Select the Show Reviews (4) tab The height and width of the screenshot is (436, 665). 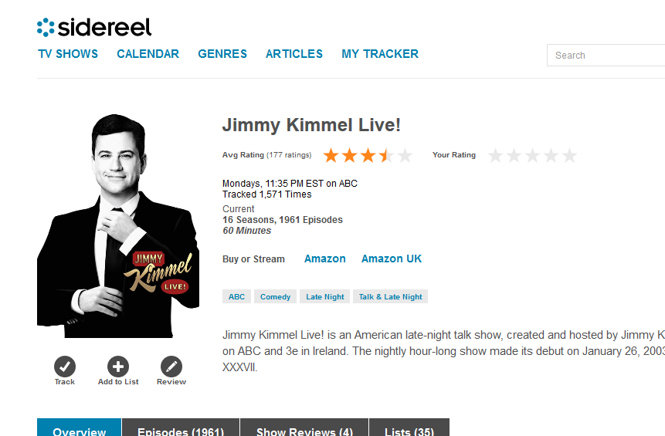click(304, 431)
